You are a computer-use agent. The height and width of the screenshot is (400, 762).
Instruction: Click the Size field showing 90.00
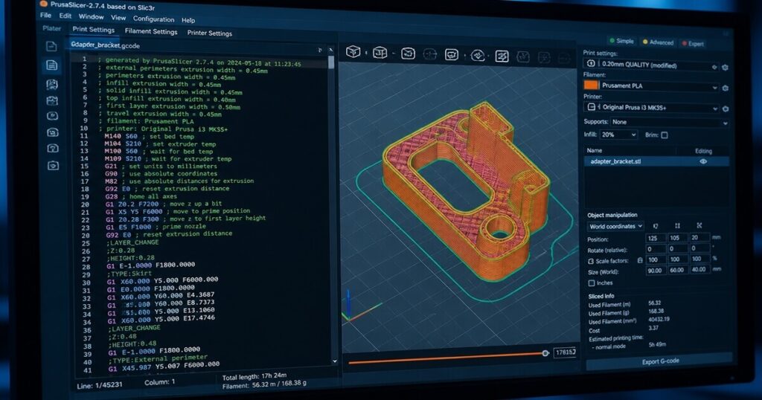click(656, 271)
